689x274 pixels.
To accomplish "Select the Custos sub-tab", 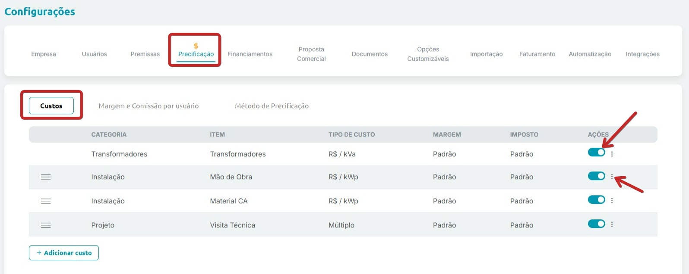I will click(x=51, y=106).
